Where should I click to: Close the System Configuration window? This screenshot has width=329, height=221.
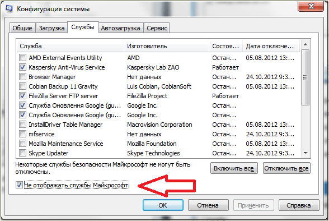(311, 6)
